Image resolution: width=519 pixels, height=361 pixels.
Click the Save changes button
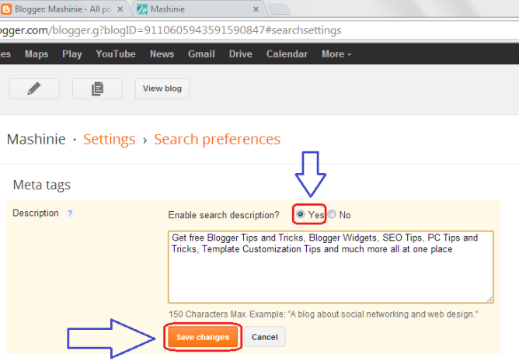coord(203,337)
